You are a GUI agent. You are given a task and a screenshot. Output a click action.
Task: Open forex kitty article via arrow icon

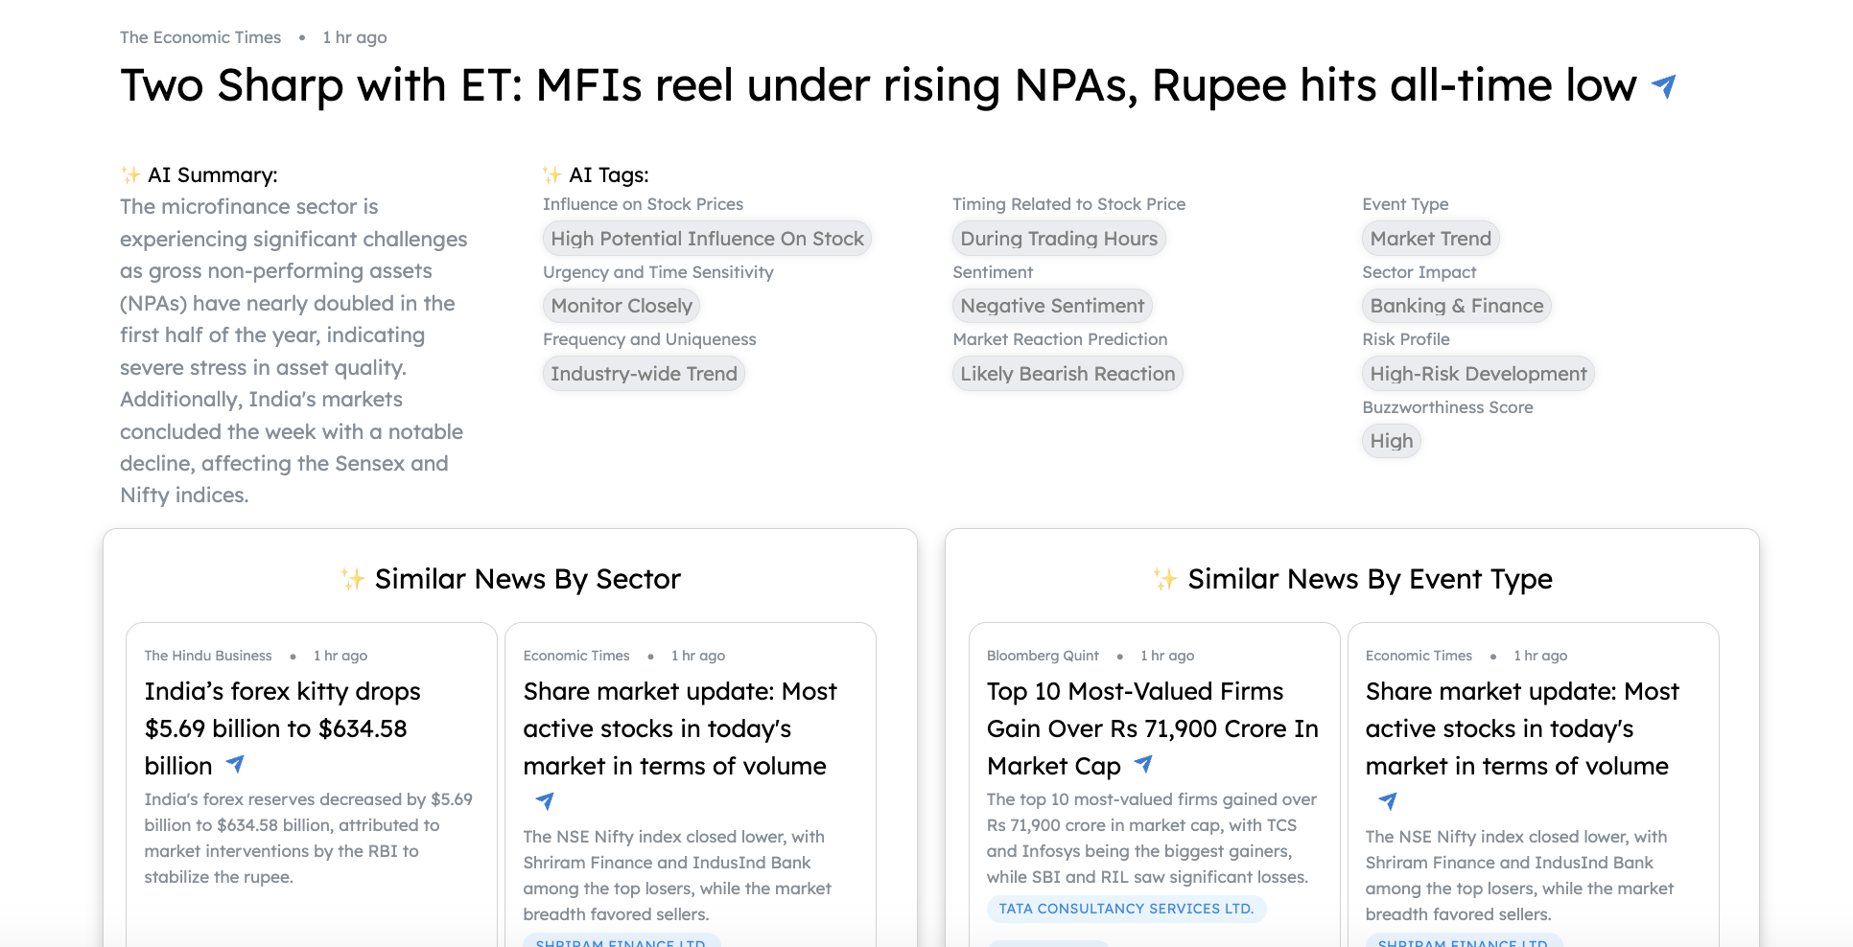click(x=235, y=764)
